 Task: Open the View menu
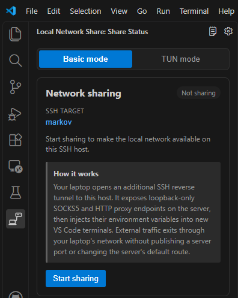[119, 11]
